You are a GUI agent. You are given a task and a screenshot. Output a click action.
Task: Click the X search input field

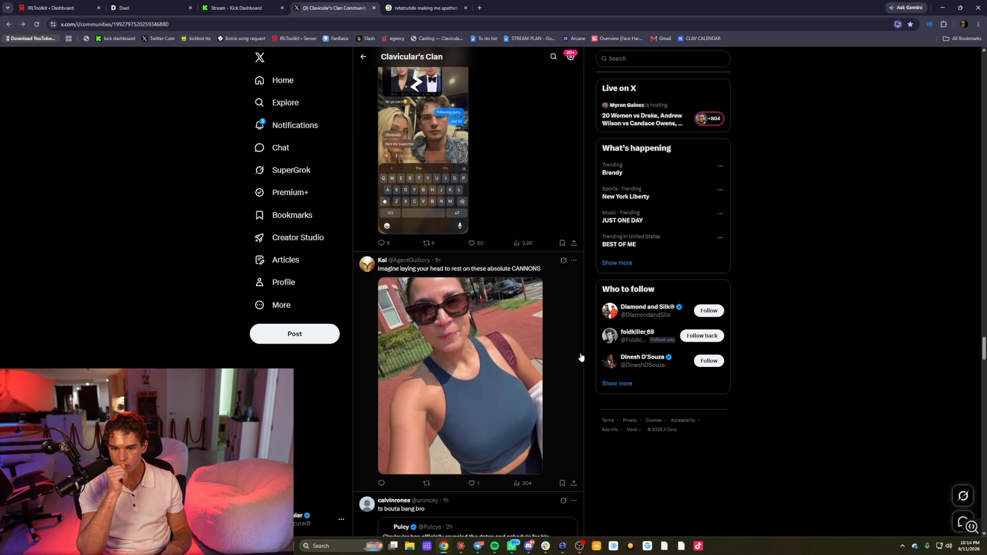point(663,59)
